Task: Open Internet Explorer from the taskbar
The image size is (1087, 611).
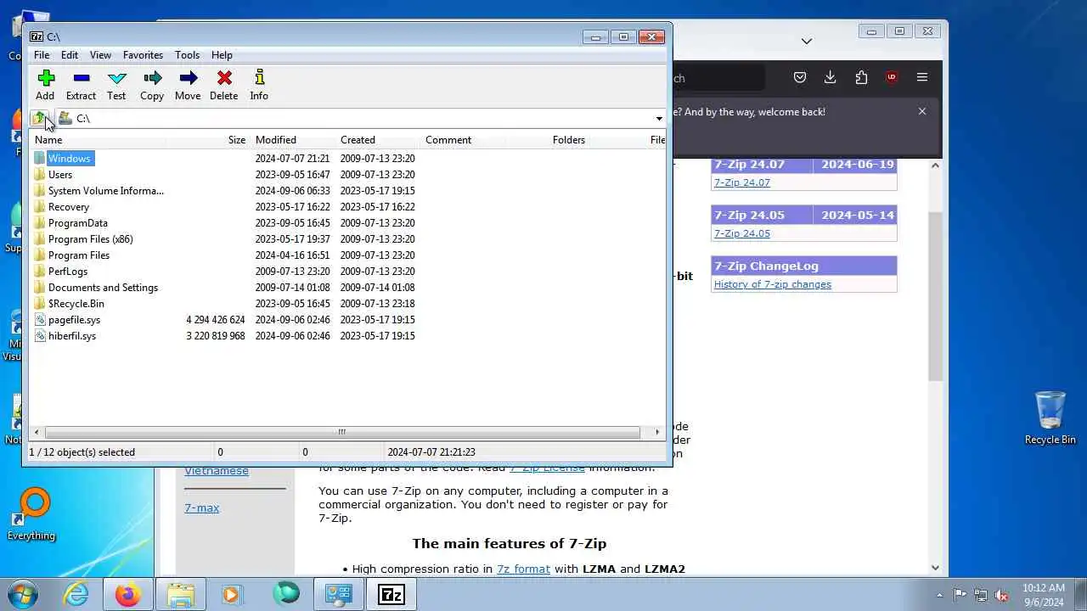Action: click(x=76, y=594)
